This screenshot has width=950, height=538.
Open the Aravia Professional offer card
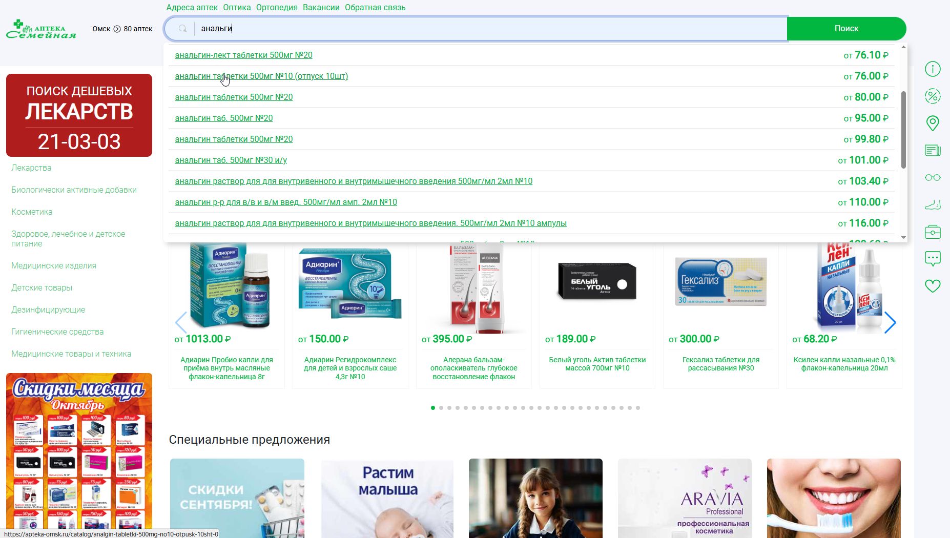(x=685, y=498)
